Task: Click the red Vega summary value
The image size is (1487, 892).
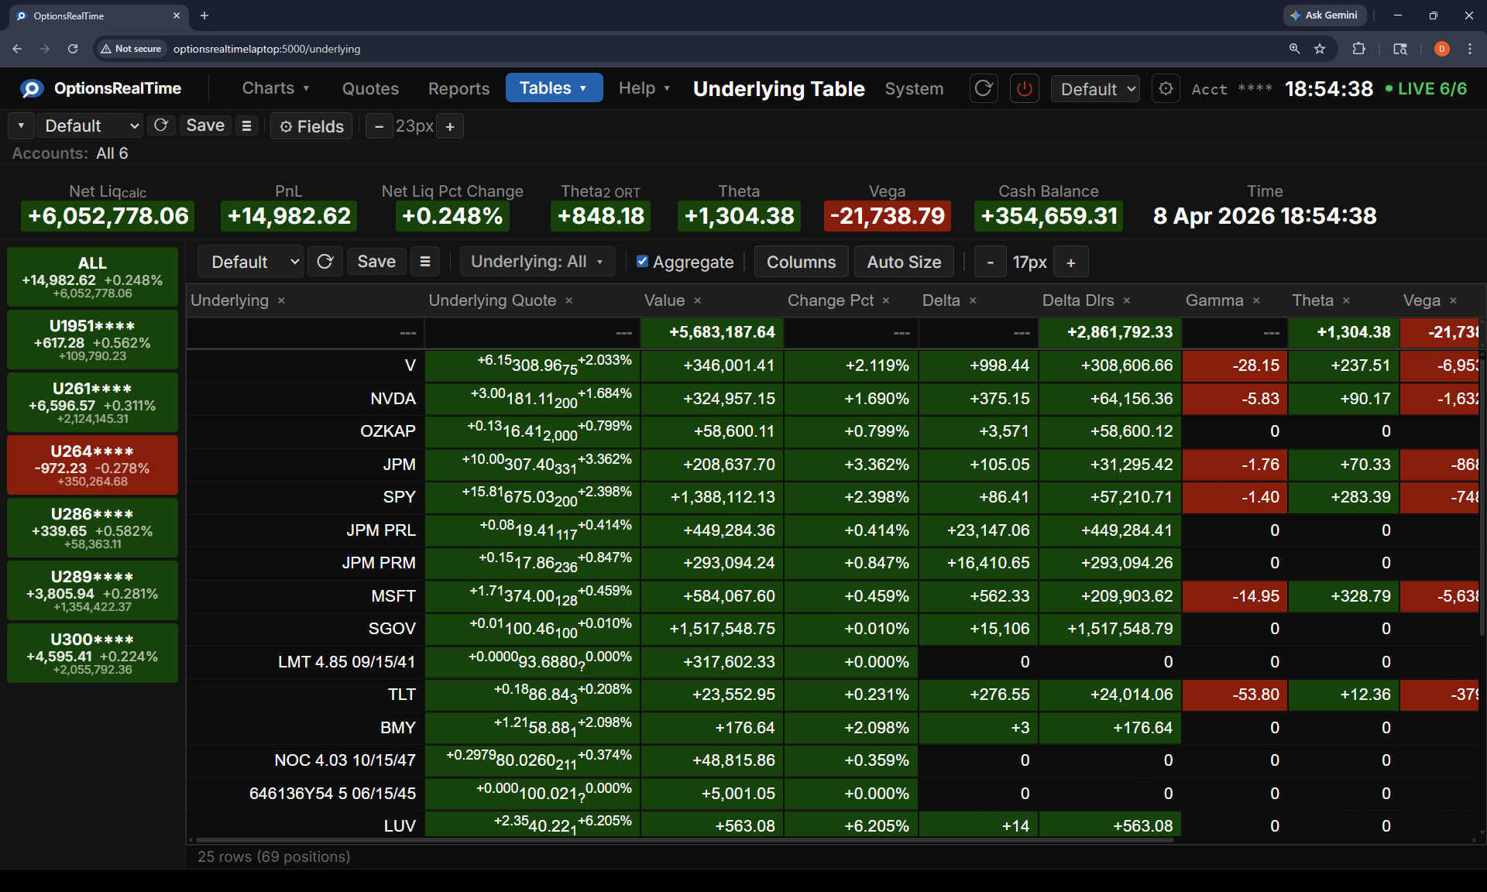Action: pos(887,216)
